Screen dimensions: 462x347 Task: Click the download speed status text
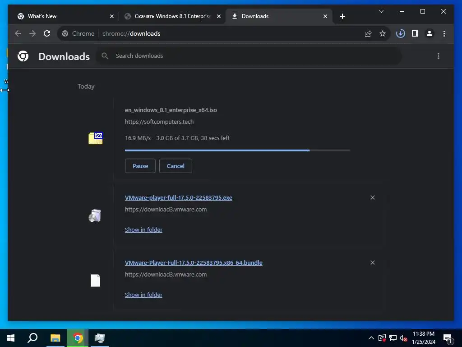pos(177,138)
